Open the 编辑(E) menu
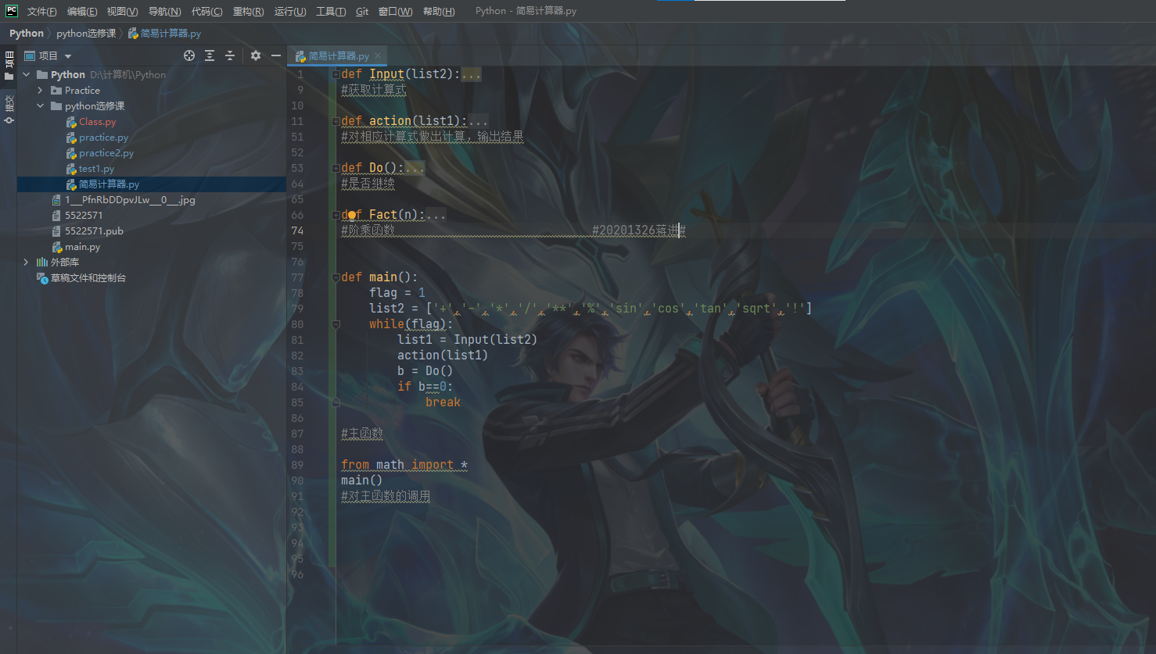 82,12
